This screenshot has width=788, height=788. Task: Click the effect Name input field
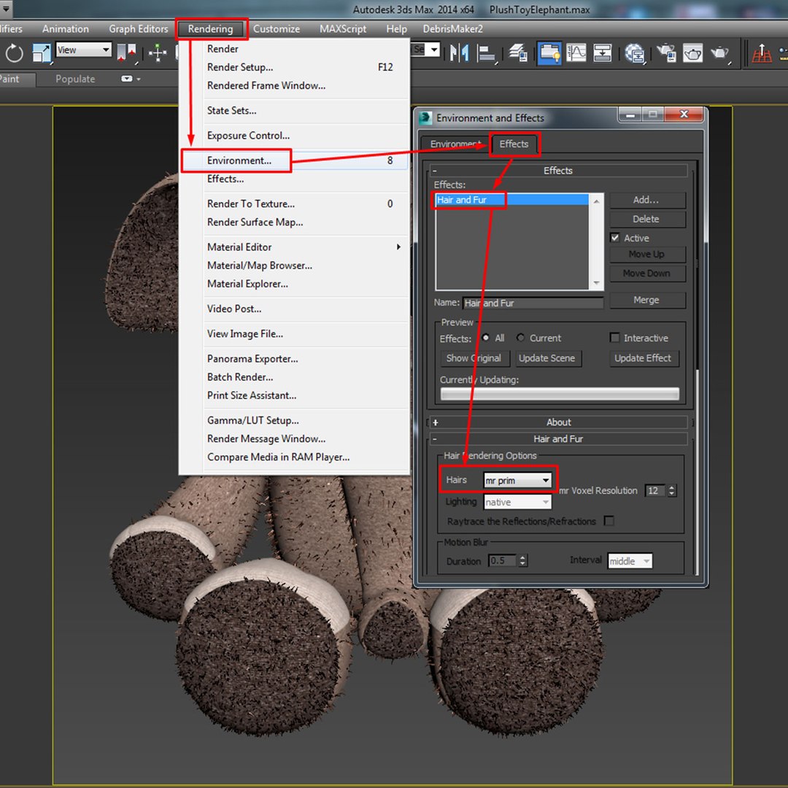click(x=533, y=303)
